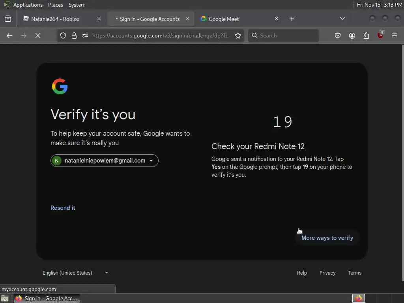Click Resend it link
The height and width of the screenshot is (303, 404).
click(63, 208)
